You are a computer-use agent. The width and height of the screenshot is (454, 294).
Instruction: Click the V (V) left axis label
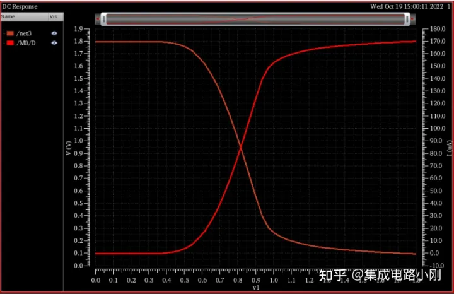(68, 148)
